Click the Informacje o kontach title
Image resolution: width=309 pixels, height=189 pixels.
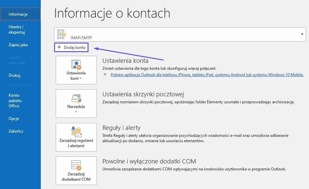(x=112, y=13)
